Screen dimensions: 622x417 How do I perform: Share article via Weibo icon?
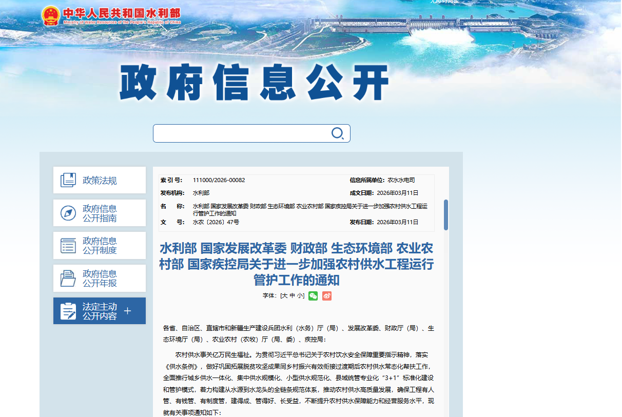pos(327,296)
